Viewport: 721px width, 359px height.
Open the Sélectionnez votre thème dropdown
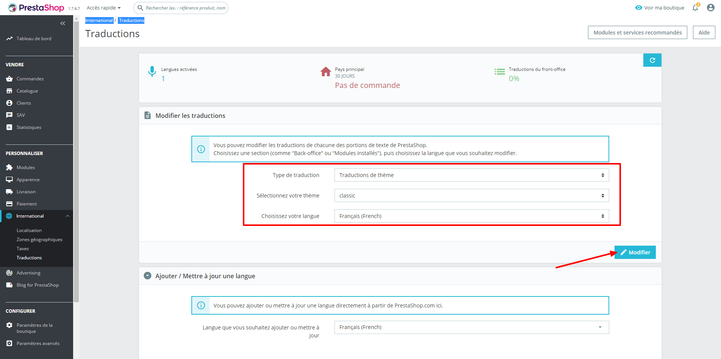click(x=472, y=196)
